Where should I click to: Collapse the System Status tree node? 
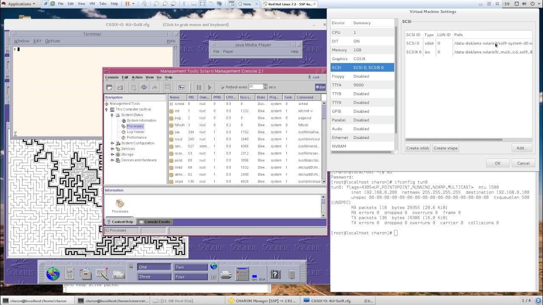pos(112,115)
